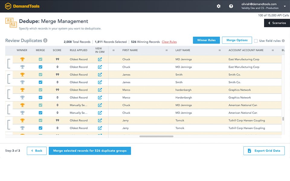
Task: Click gold trophy on lowercase hardenbergh row
Action: coord(22,90)
